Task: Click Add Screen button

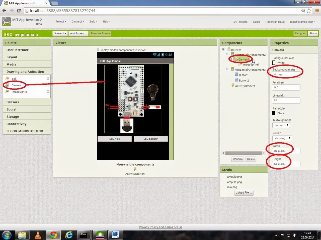Action: tap(78, 33)
